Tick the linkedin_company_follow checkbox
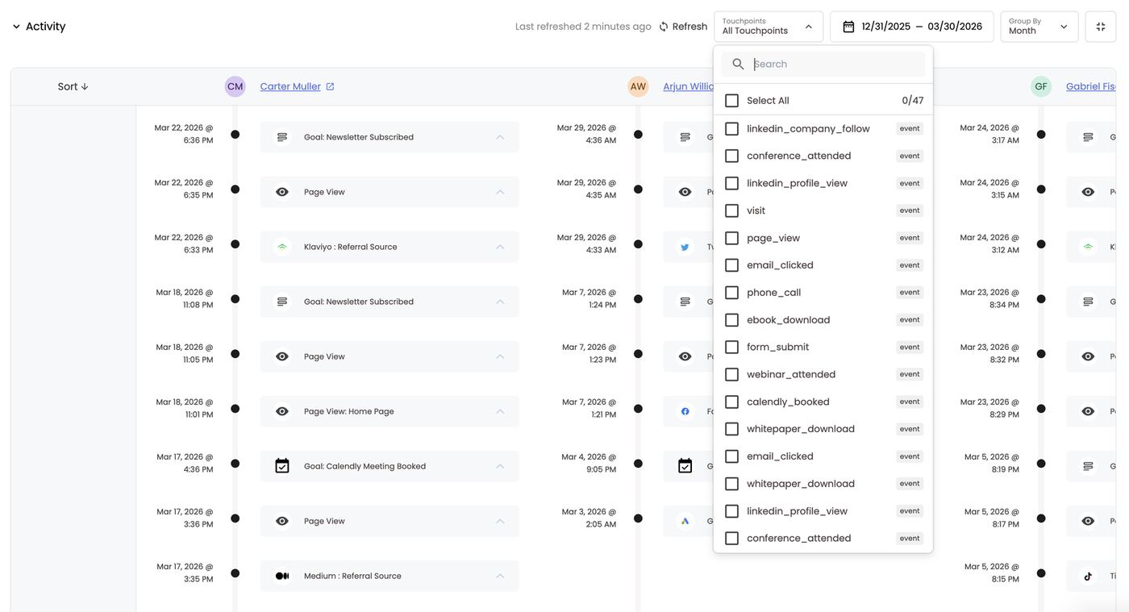Viewport: 1129px width, 612px height. pos(732,129)
